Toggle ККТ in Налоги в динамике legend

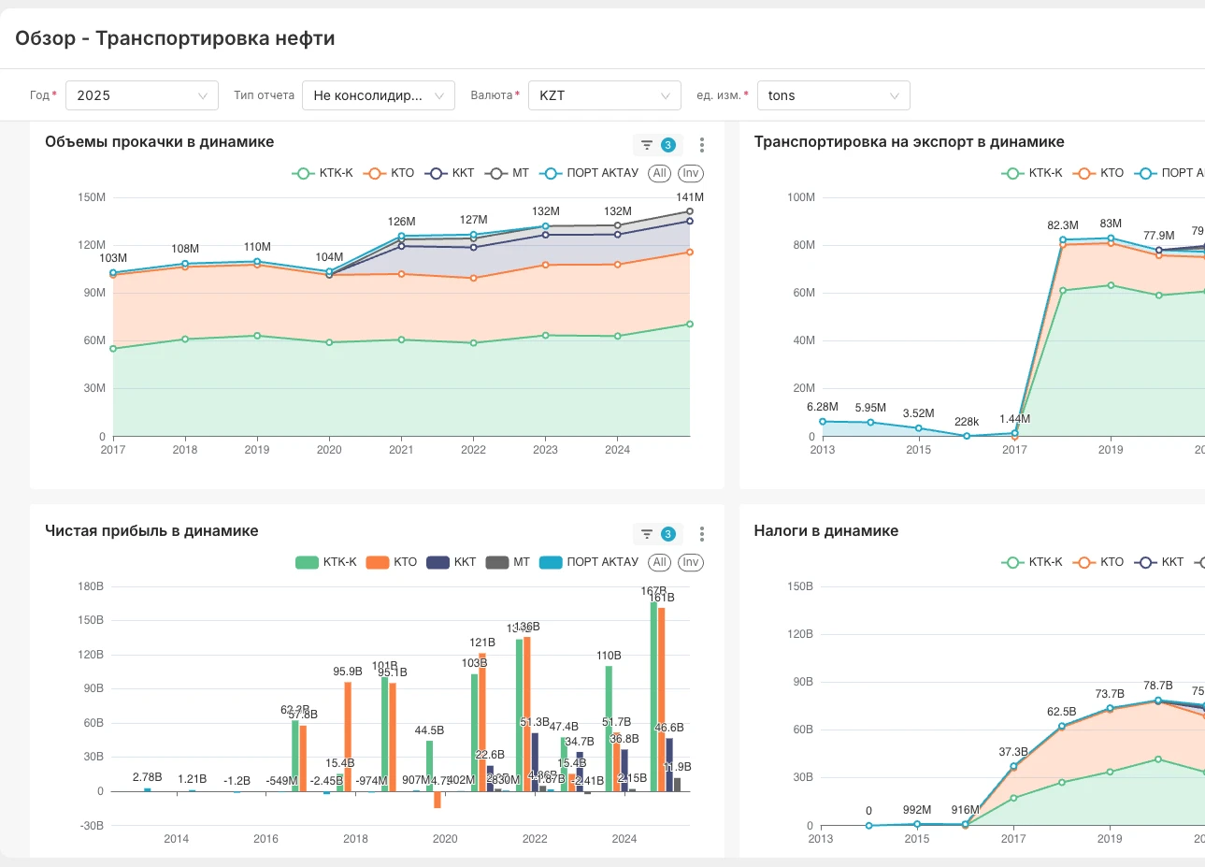(1159, 562)
